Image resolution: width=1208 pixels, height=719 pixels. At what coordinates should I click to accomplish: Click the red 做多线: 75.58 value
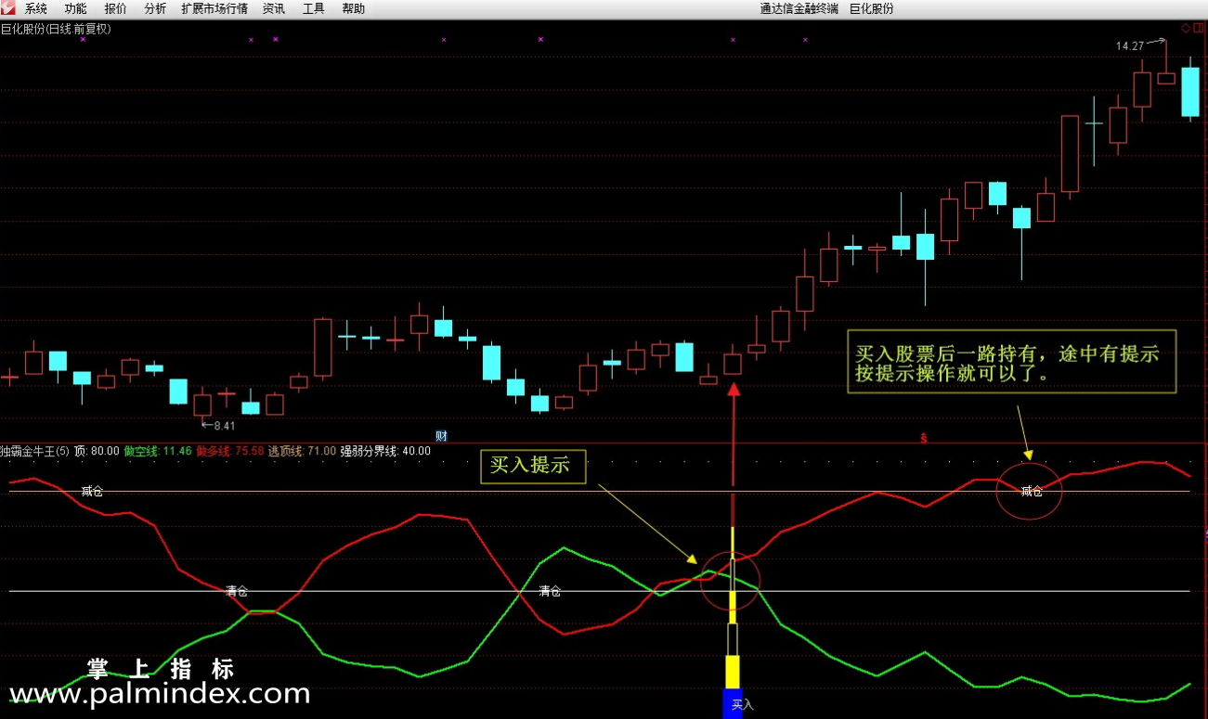coord(230,451)
